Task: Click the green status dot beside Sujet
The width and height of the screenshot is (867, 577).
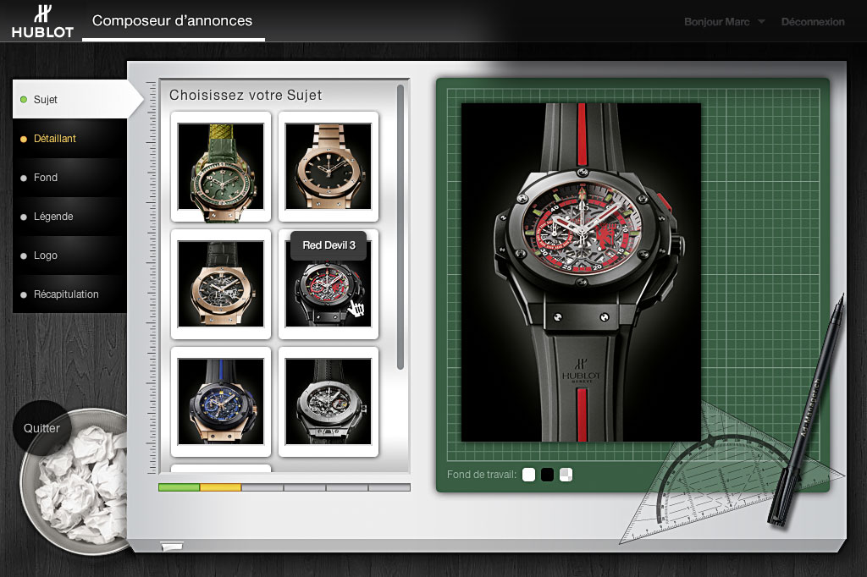Action: tap(24, 100)
